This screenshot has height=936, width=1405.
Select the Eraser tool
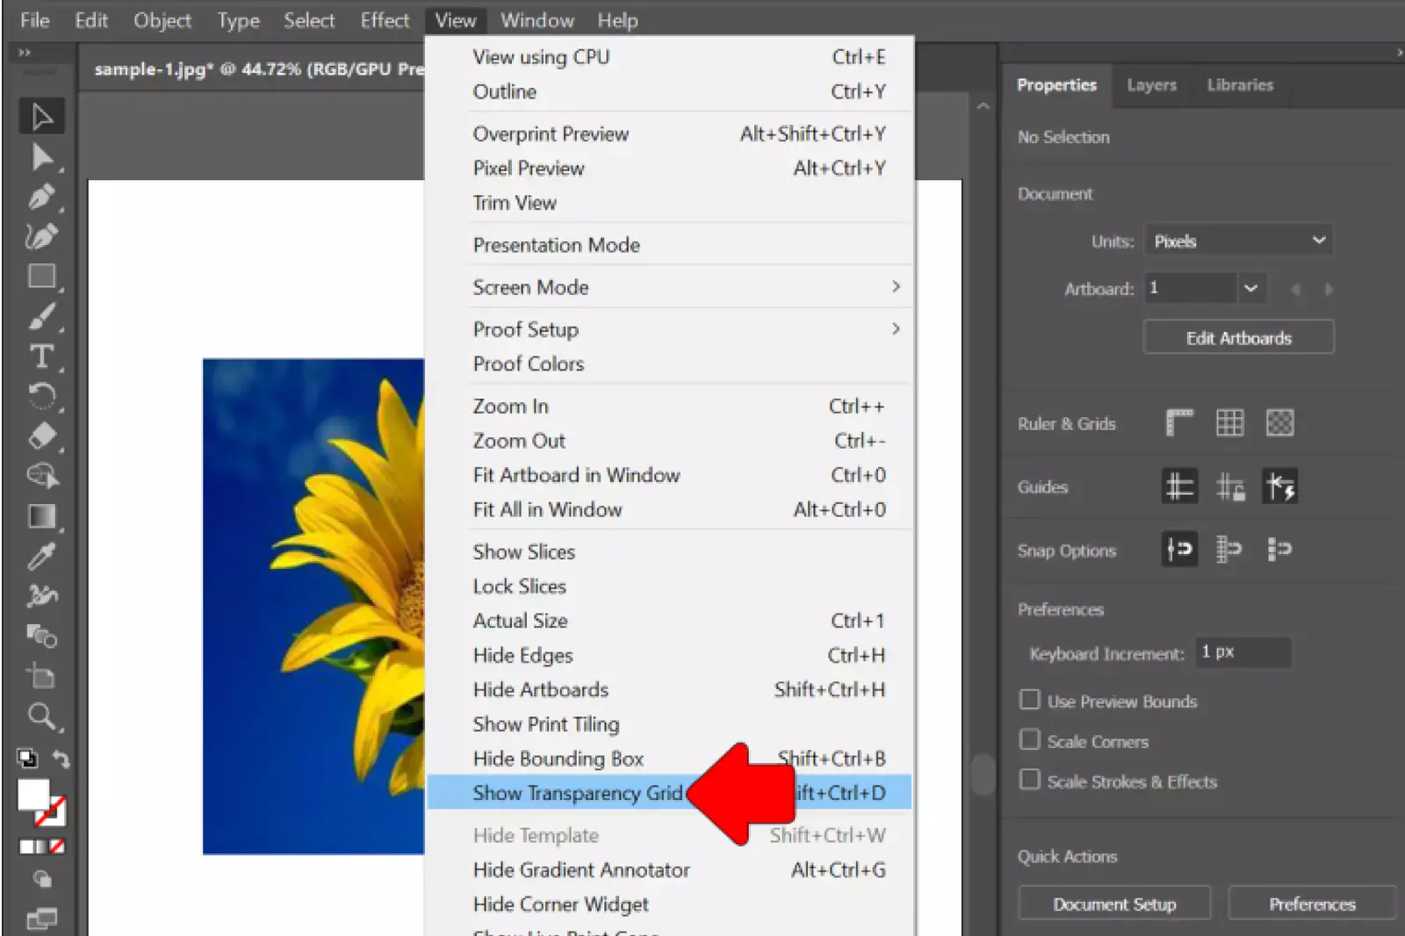tap(40, 436)
